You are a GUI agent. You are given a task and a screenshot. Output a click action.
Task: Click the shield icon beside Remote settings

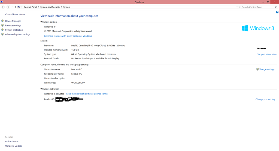pyautogui.click(x=2, y=25)
